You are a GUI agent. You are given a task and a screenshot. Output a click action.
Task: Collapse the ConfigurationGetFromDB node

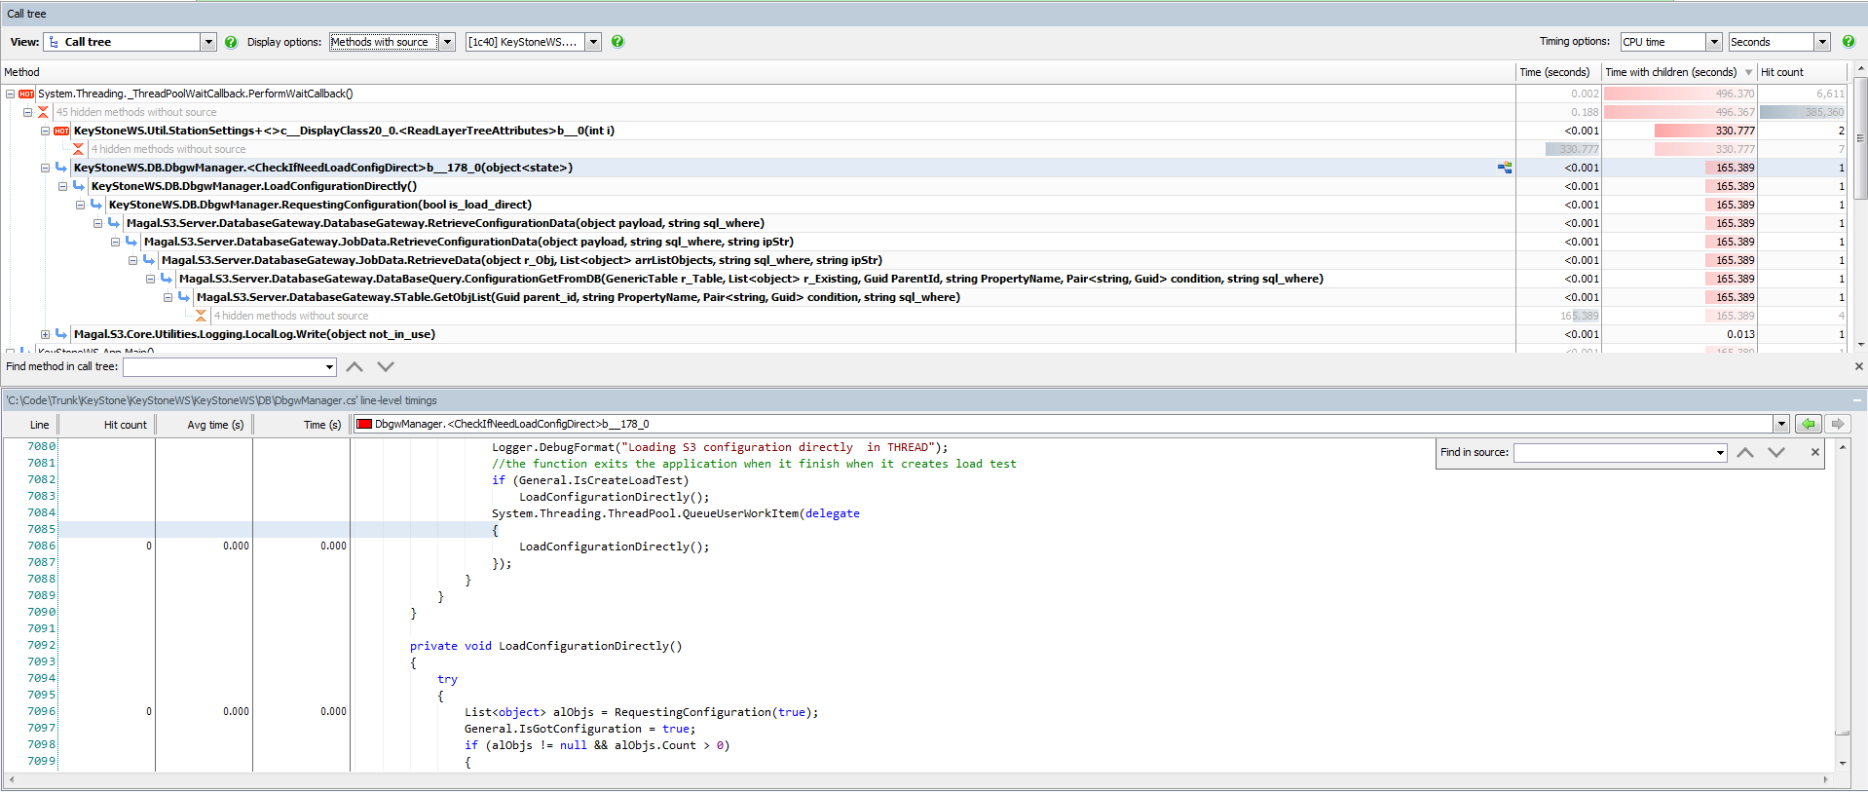(150, 280)
